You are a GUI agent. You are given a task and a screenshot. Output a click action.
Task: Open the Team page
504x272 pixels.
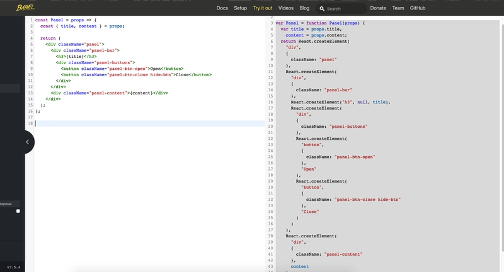pyautogui.click(x=398, y=8)
